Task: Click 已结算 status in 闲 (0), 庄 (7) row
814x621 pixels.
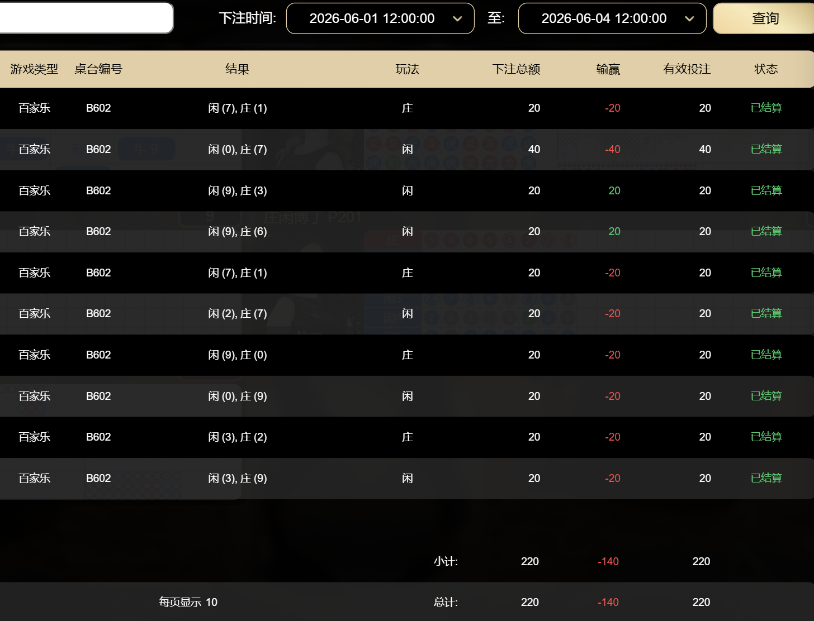Action: click(x=766, y=149)
